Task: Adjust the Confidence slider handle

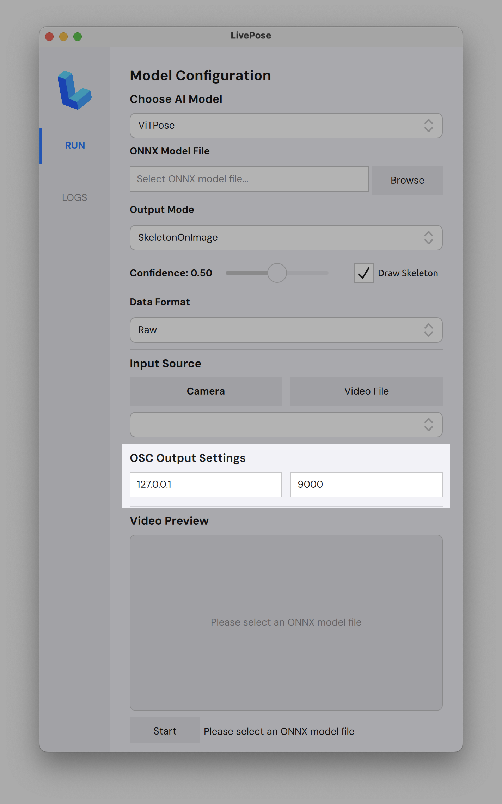Action: tap(277, 273)
